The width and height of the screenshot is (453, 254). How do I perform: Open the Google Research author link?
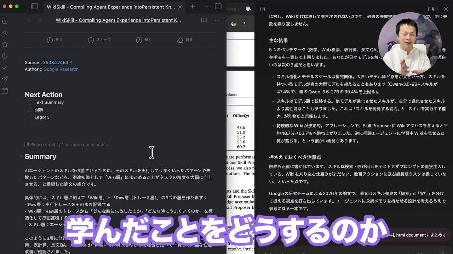coord(61,69)
